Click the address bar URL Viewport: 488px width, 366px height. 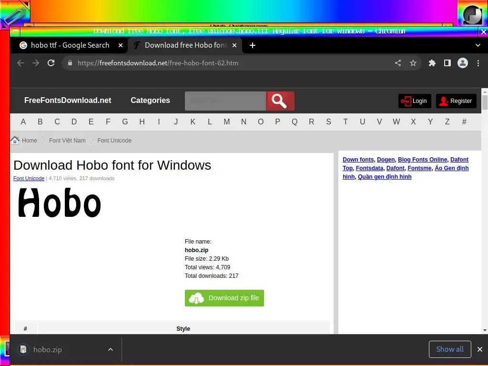(x=158, y=63)
